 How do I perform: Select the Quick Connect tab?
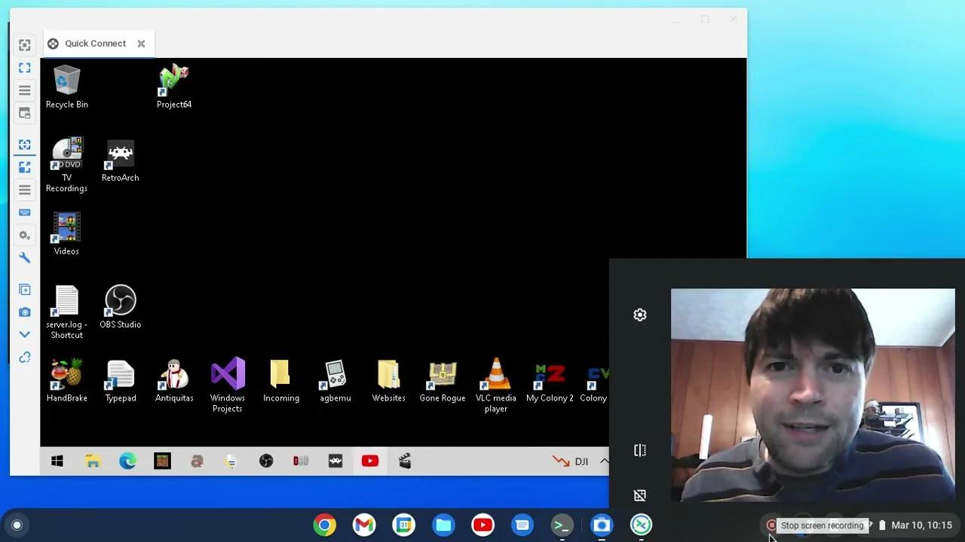tap(99, 44)
